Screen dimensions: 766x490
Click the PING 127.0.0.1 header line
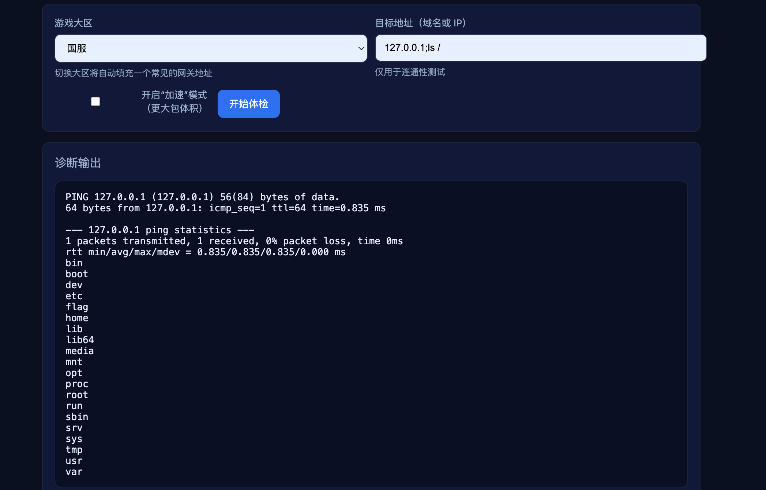click(x=202, y=197)
